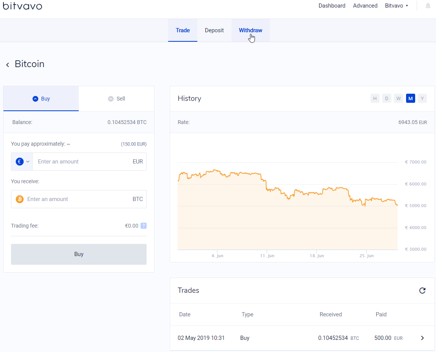Click the orange Bitcoin coin icon
The height and width of the screenshot is (352, 436).
19,199
